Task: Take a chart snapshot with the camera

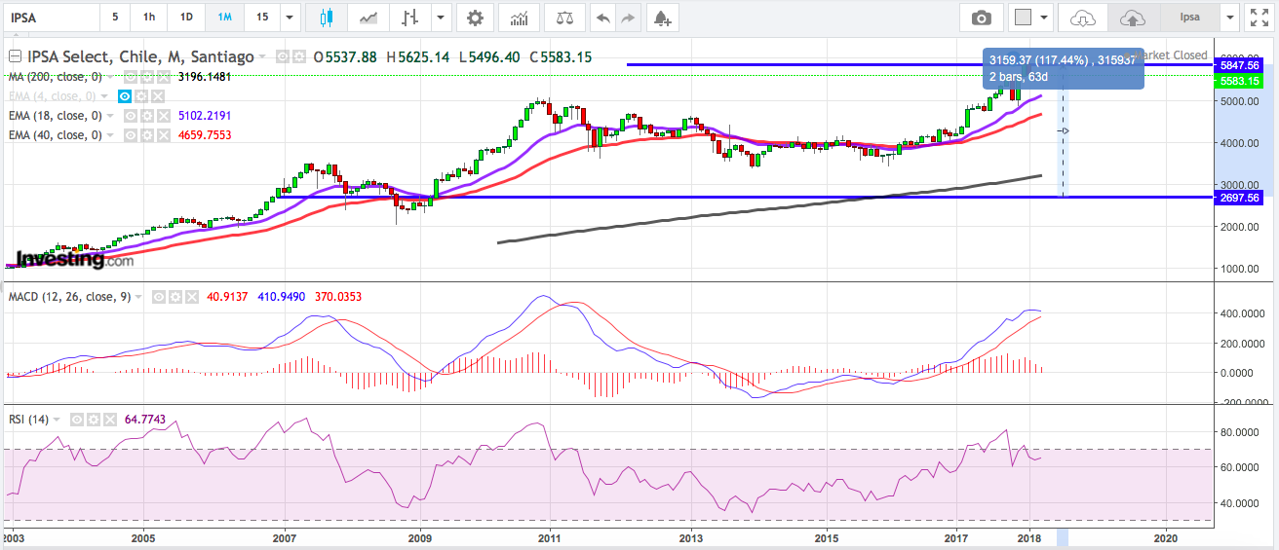Action: coord(982,18)
